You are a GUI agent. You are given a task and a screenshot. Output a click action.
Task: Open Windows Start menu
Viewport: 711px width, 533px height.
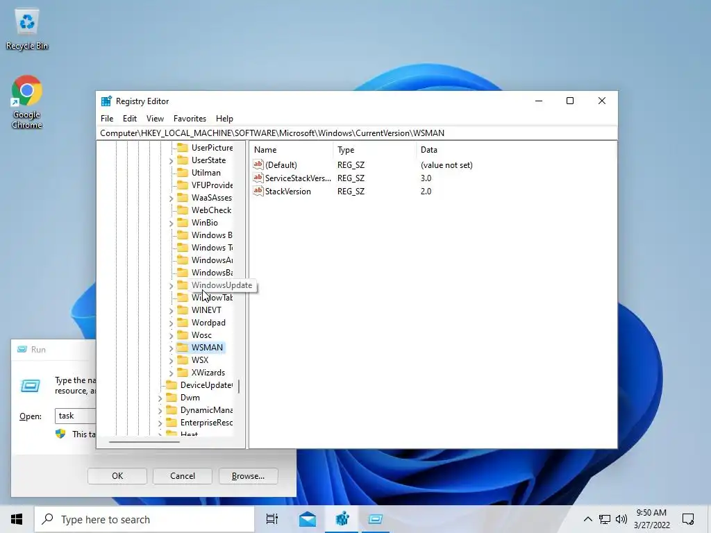coord(17,519)
